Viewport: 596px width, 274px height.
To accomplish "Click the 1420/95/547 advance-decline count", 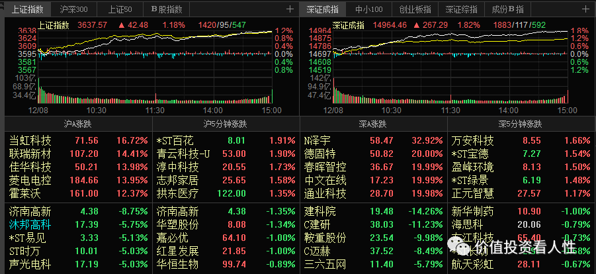I will click(x=222, y=26).
